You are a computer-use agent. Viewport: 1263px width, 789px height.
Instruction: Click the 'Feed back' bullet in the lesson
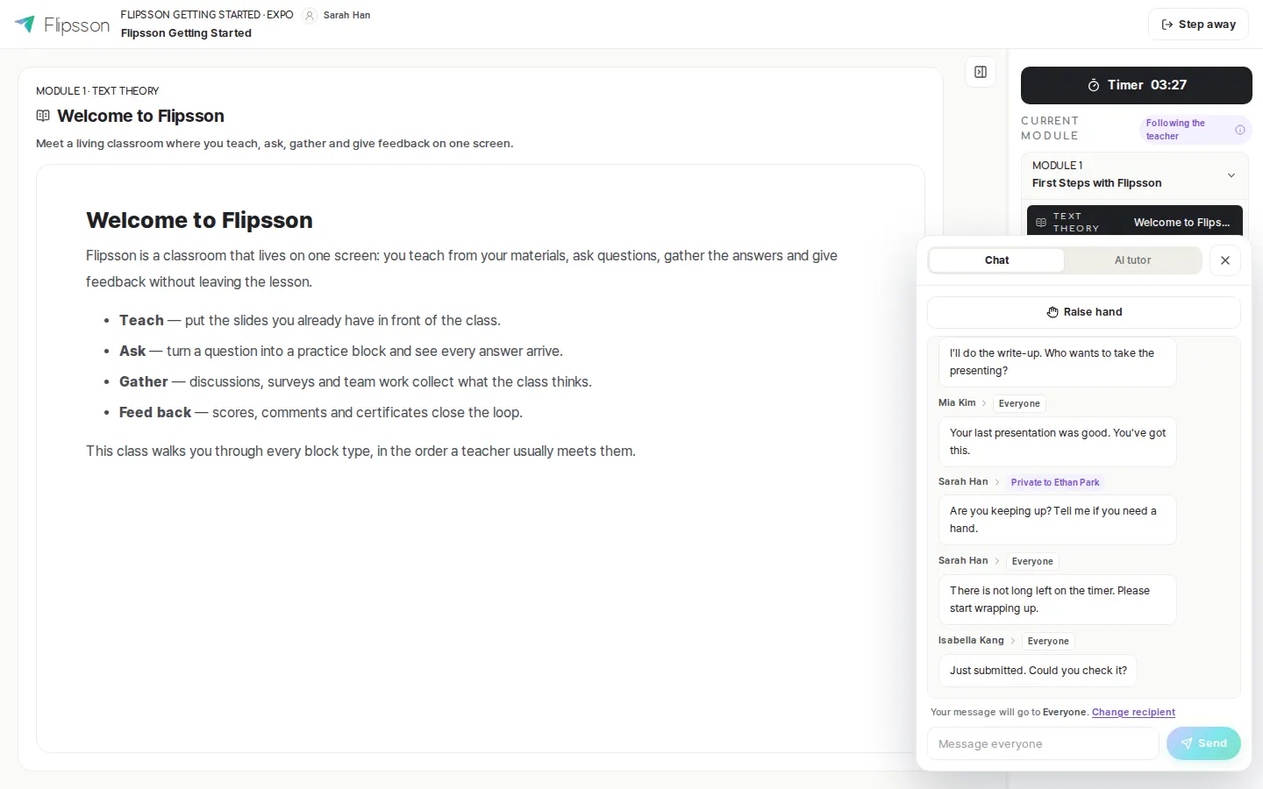tap(321, 413)
